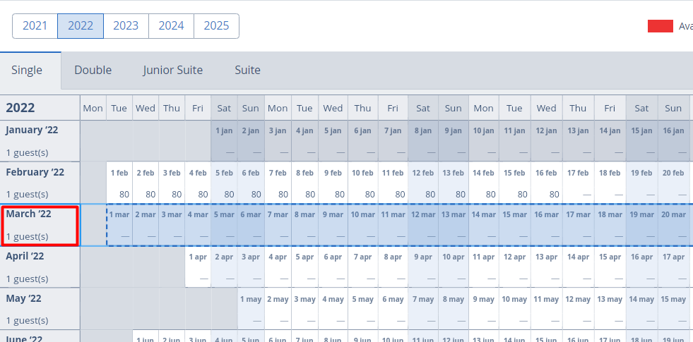693x342 pixels.
Task: Click the 17 feb date cell
Action: click(x=578, y=183)
